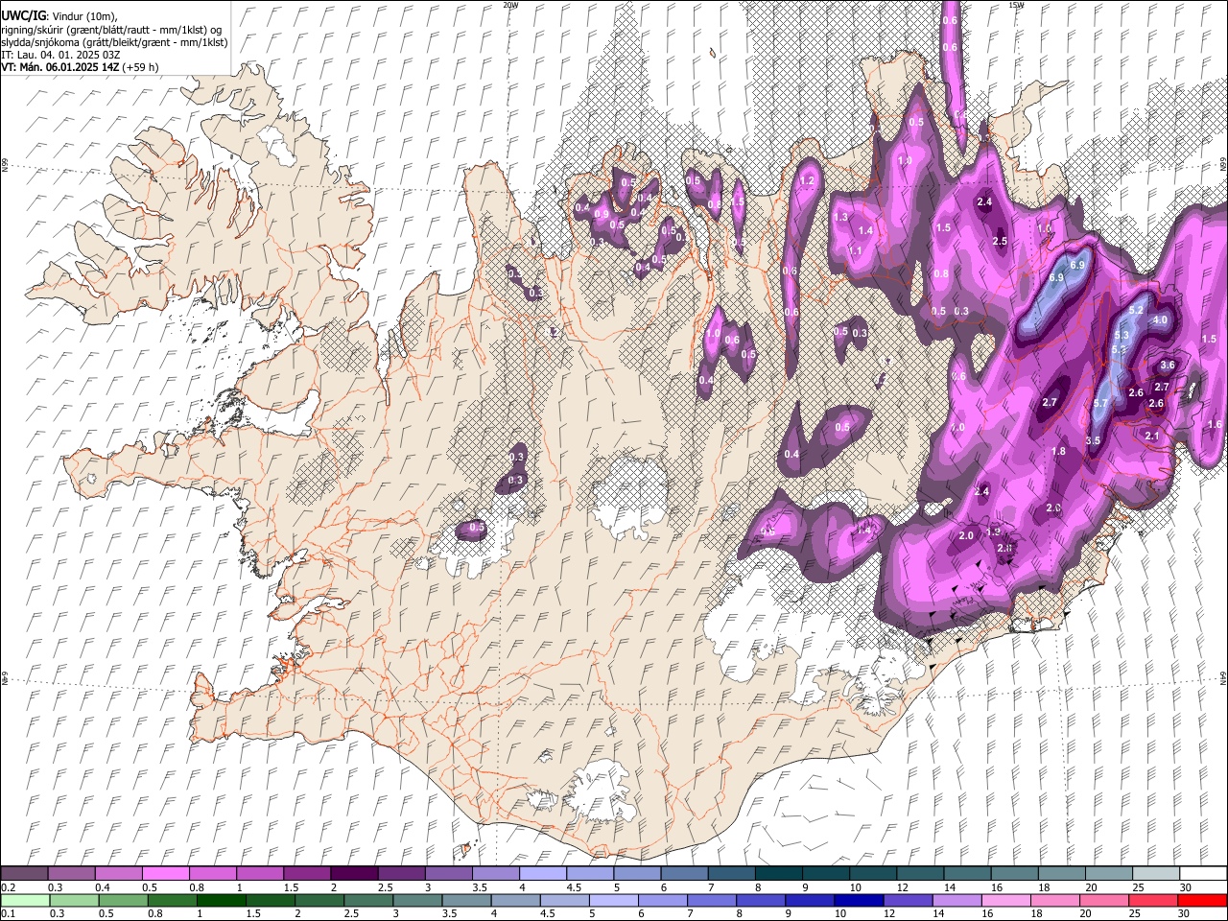The height and width of the screenshot is (921, 1228).
Task: Pick the light pink 16 swatch in the lower legend
Action: tap(1006, 901)
